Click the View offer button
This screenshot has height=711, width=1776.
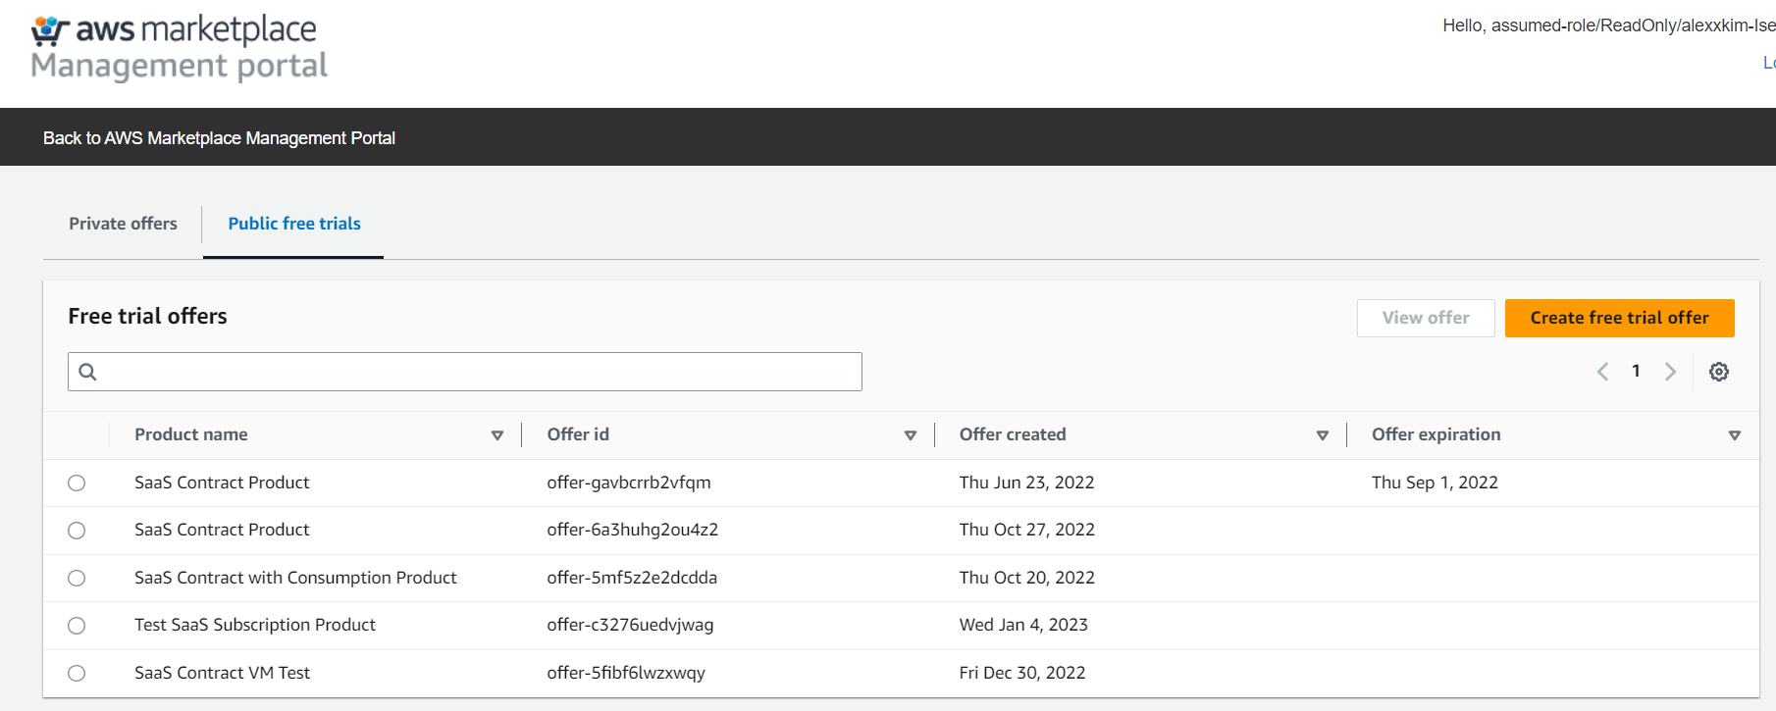click(x=1426, y=318)
